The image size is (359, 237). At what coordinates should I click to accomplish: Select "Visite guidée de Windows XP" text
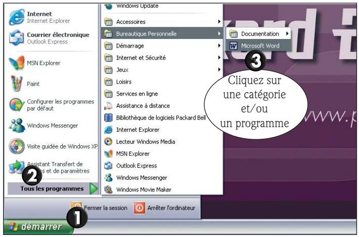tap(62, 146)
